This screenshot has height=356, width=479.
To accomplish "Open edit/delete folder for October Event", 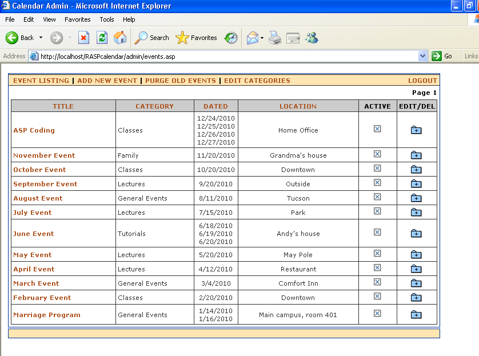I will (416, 169).
